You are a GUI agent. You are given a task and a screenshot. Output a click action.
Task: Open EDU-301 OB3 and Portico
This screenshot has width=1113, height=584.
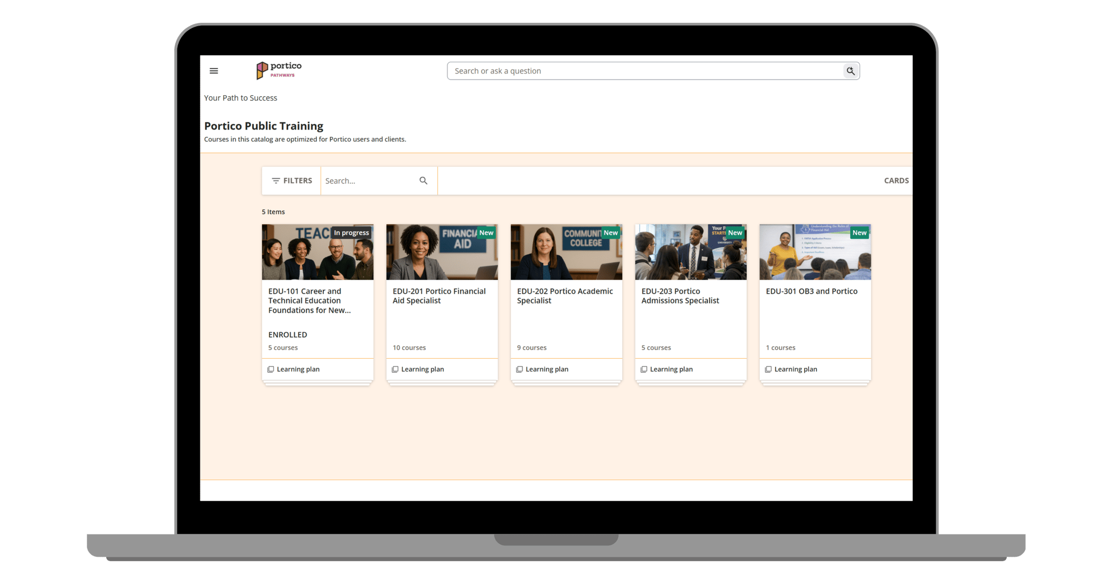point(811,291)
